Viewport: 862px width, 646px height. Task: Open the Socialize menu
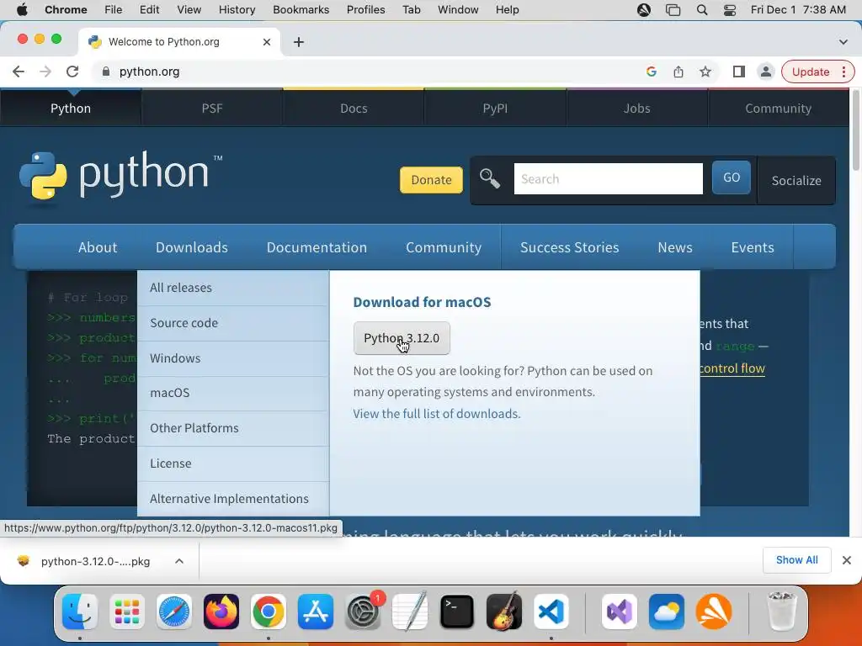point(796,180)
